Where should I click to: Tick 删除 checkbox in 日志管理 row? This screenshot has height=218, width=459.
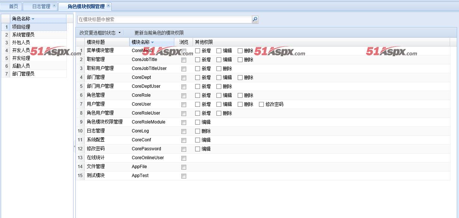pos(198,131)
